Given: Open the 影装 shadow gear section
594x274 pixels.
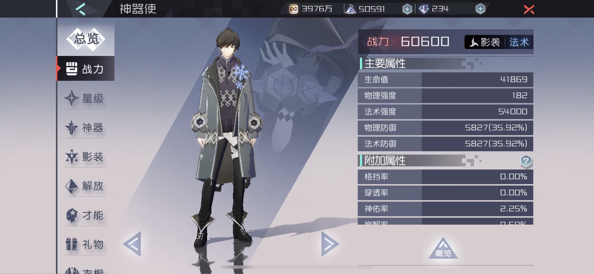Looking at the screenshot, I should [x=85, y=157].
